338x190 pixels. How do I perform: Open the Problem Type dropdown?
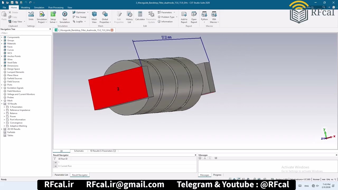coord(167,17)
